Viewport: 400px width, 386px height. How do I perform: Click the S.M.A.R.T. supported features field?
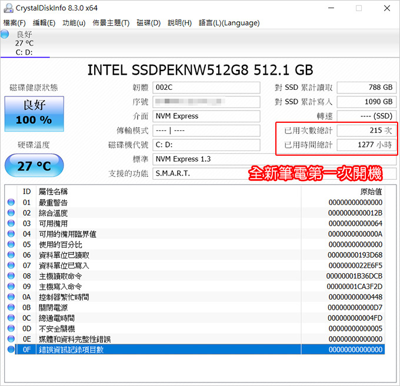[x=274, y=173]
